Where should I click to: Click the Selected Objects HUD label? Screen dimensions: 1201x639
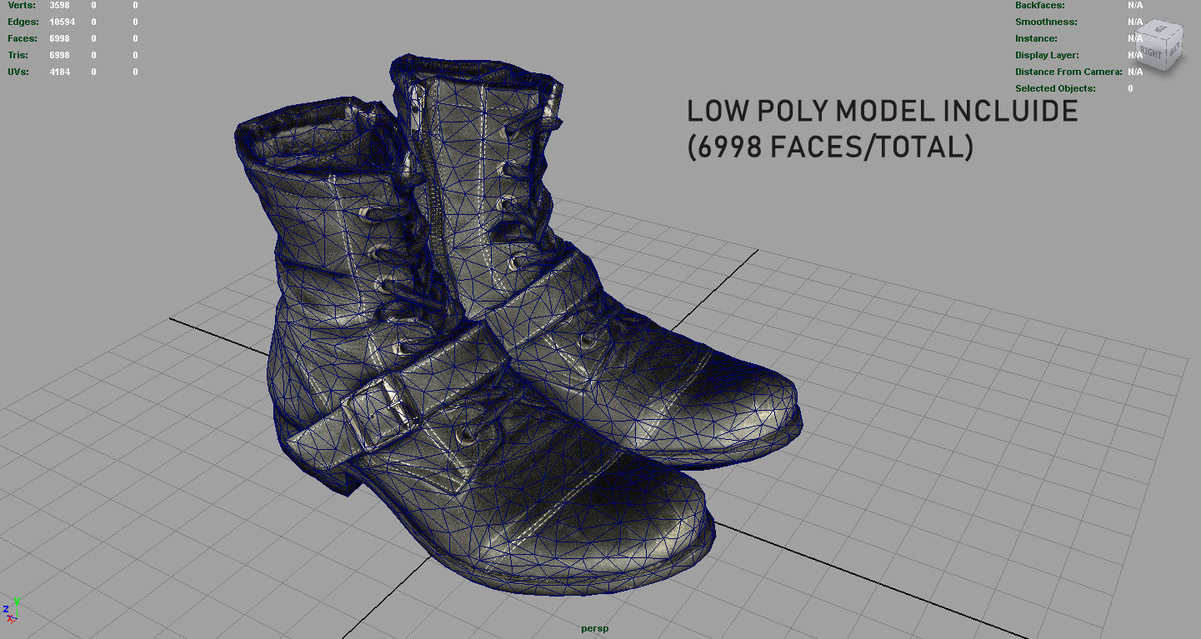click(1055, 88)
